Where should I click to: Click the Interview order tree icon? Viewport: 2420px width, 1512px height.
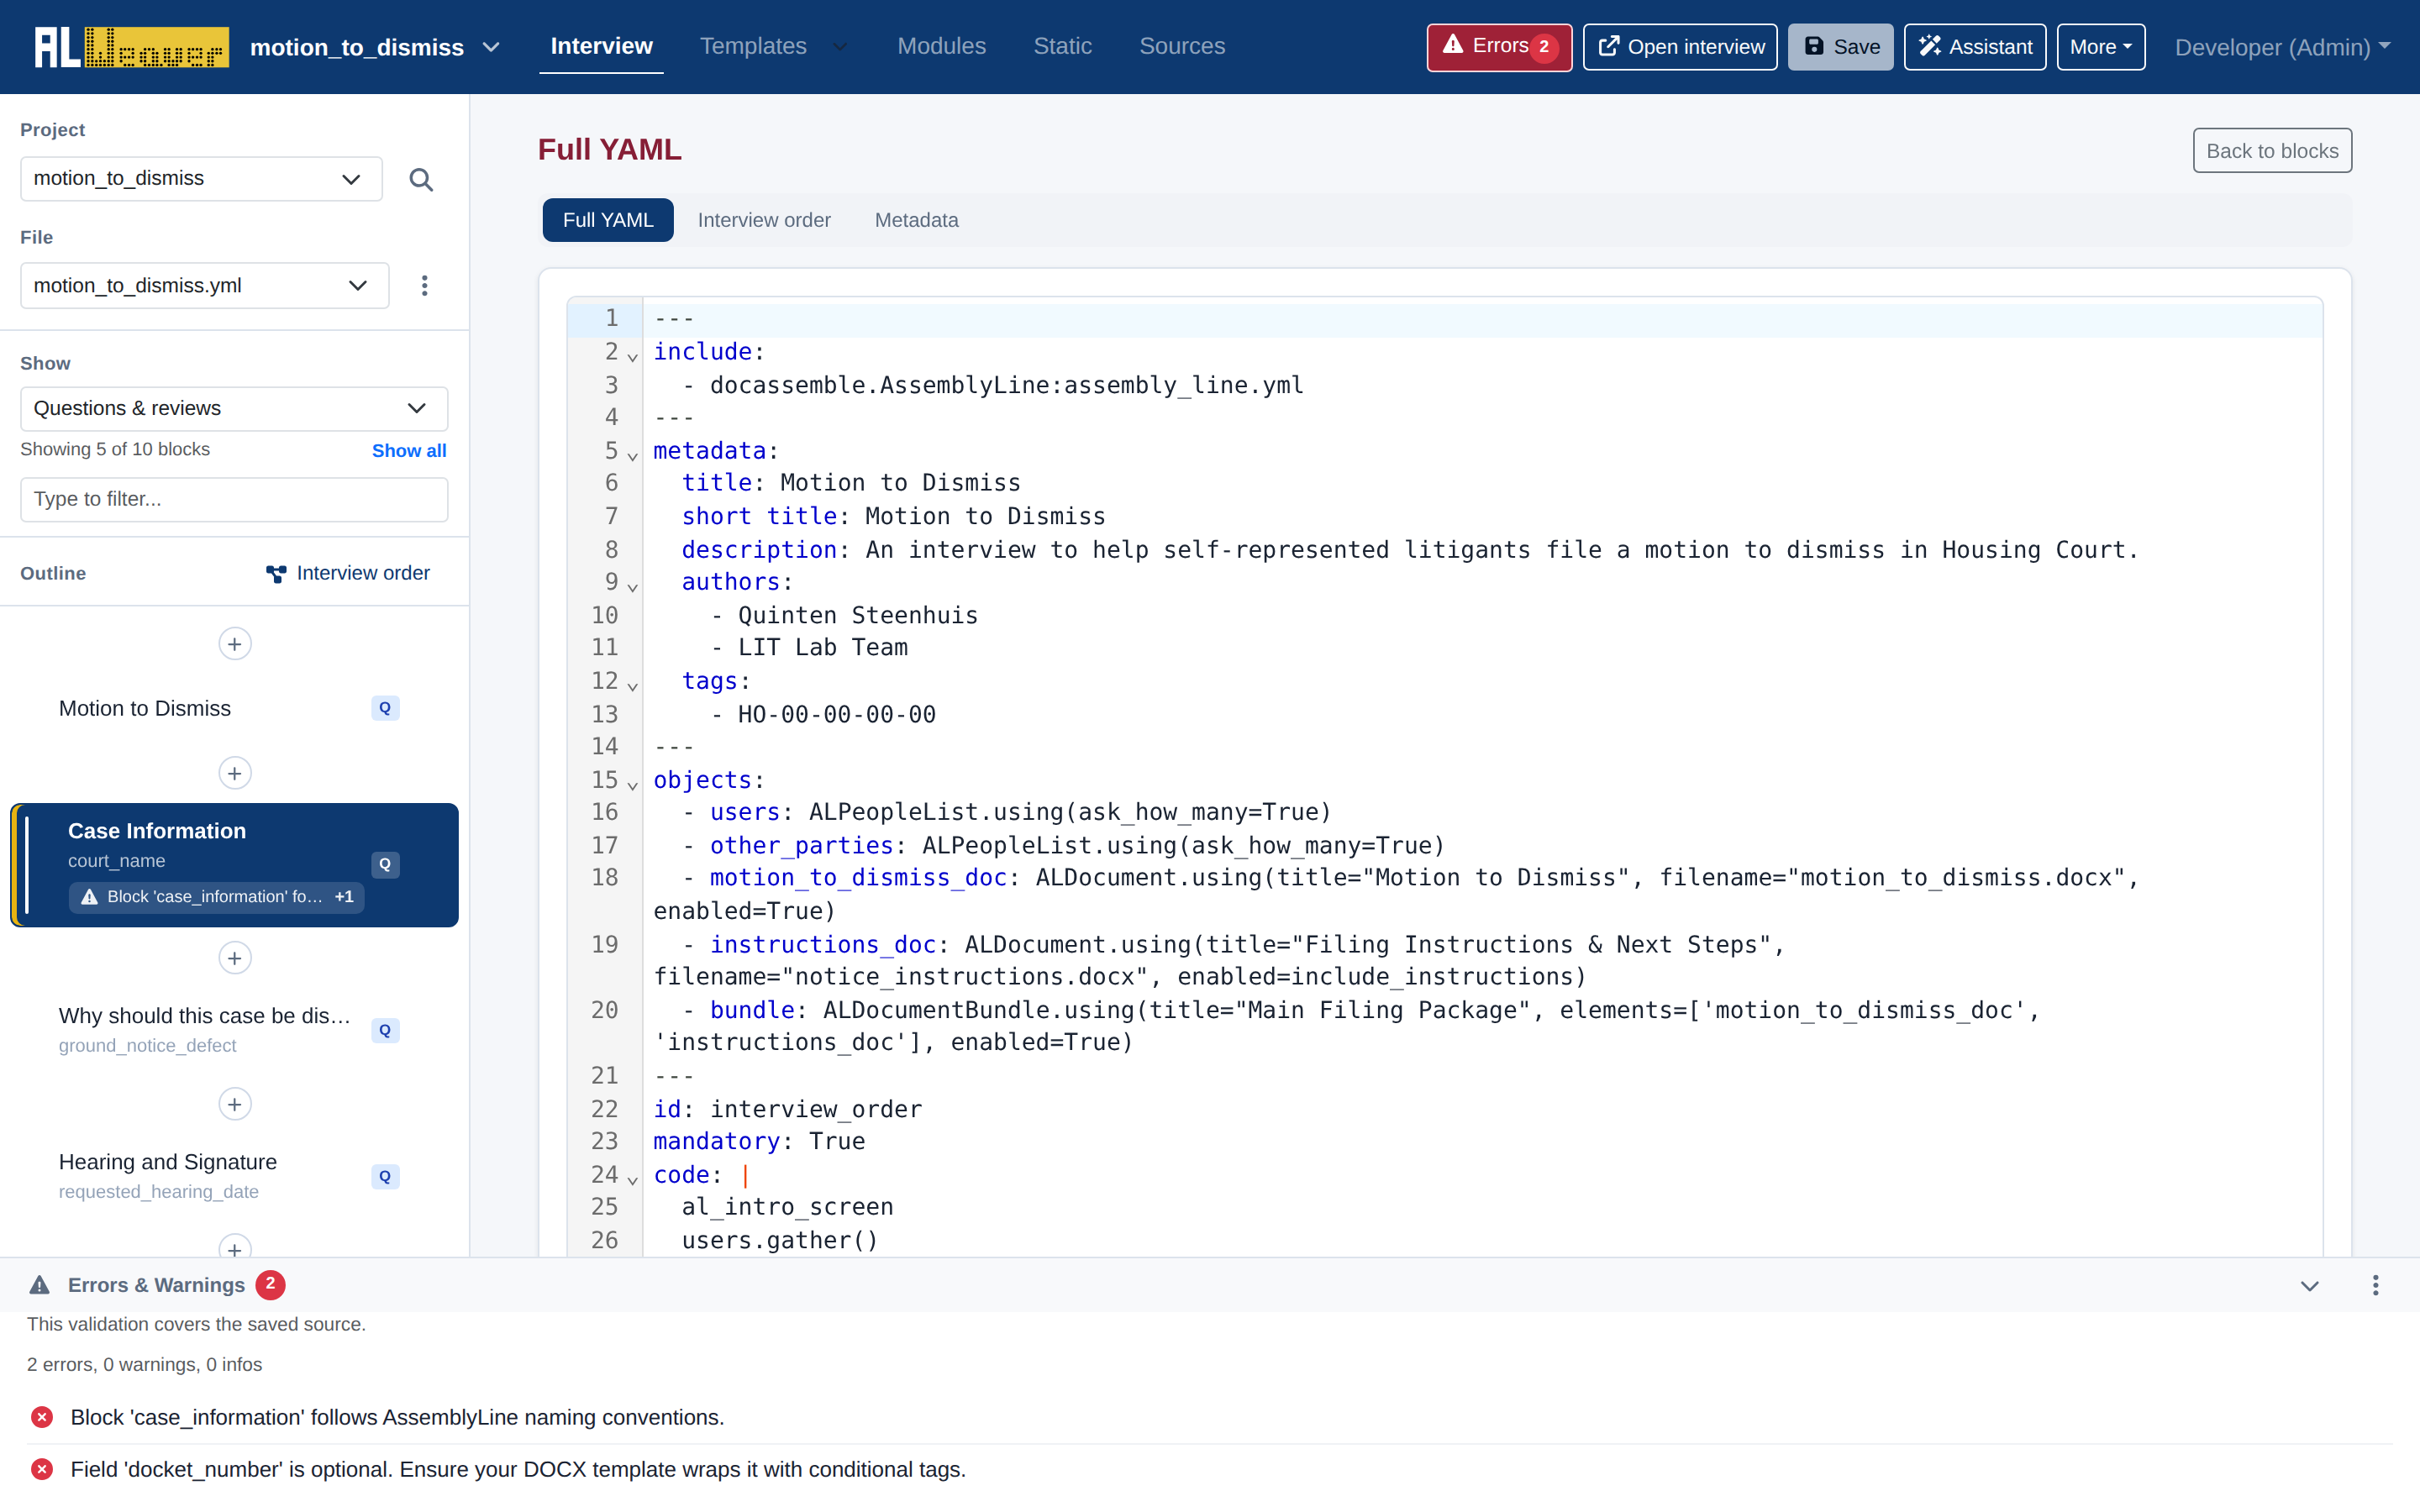[x=276, y=573]
